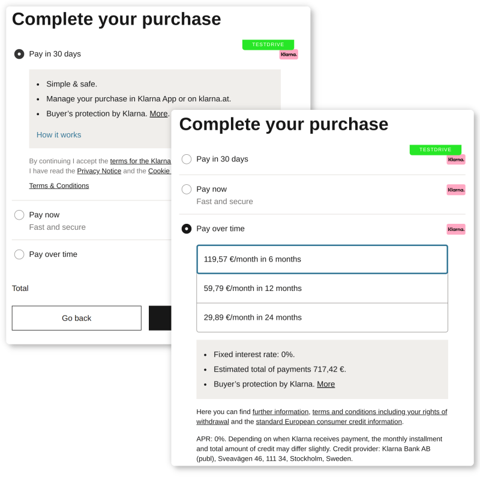Open the Privacy Notice link

(99, 171)
